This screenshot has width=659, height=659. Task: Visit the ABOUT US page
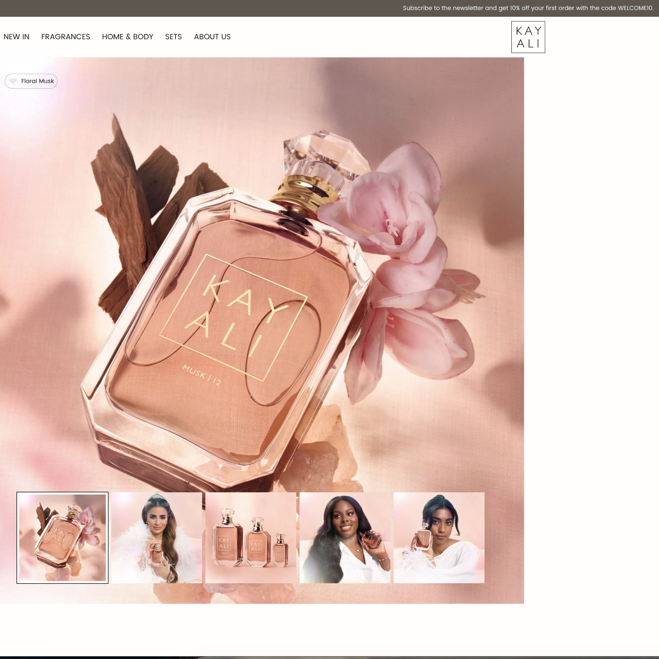click(212, 37)
